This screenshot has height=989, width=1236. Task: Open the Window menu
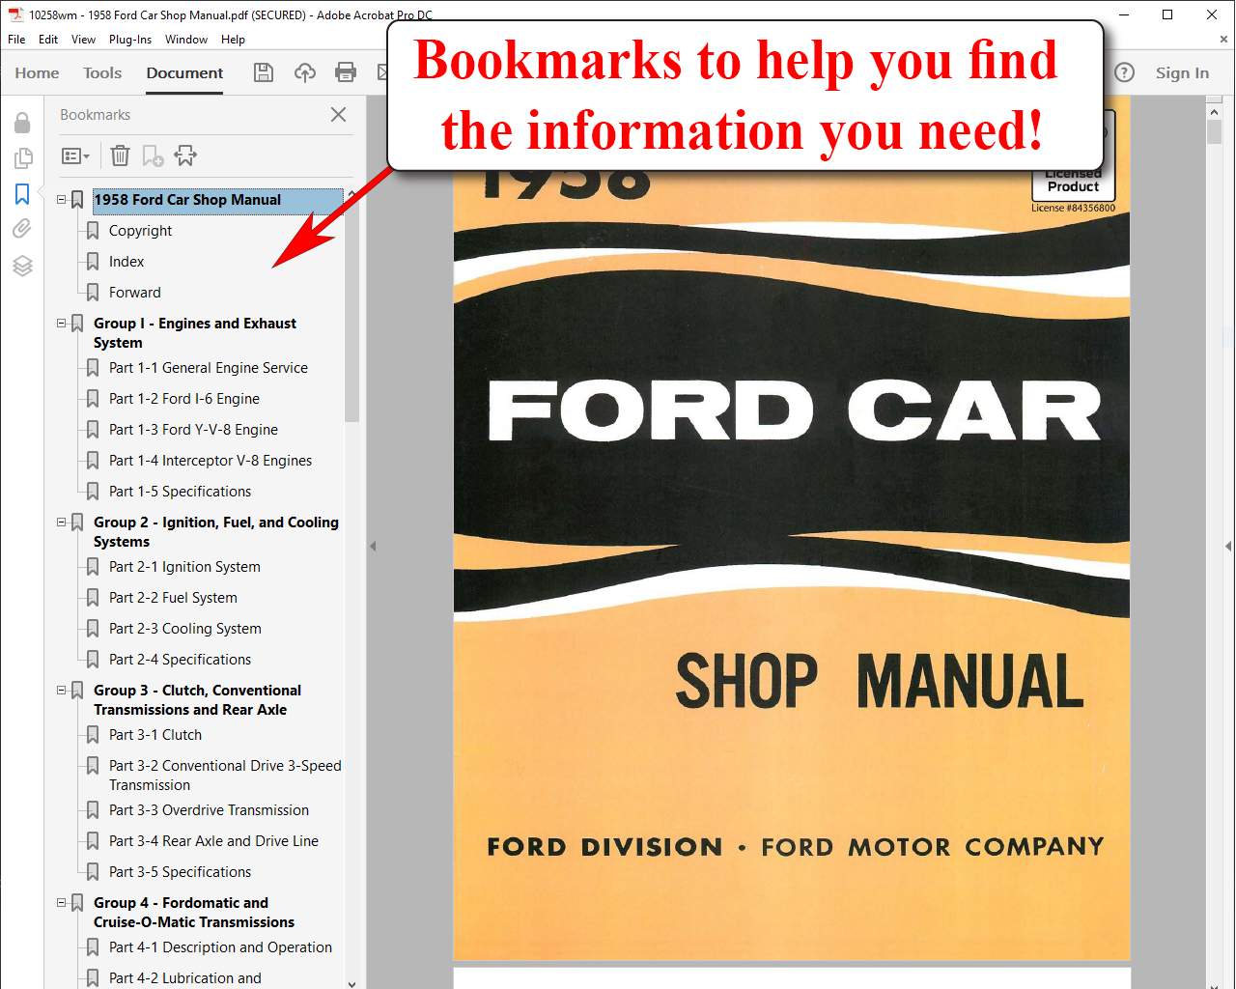coord(186,40)
